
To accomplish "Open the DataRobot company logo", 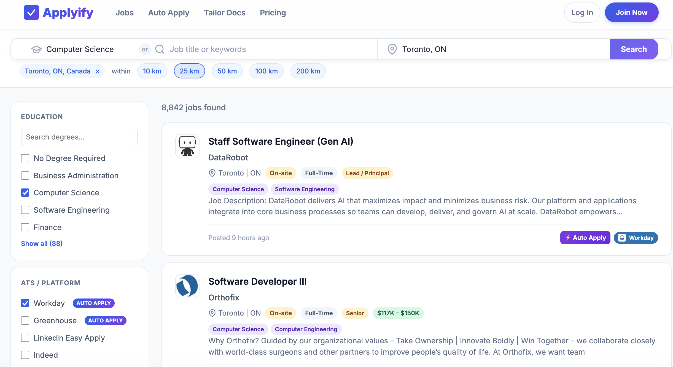I will 187,146.
